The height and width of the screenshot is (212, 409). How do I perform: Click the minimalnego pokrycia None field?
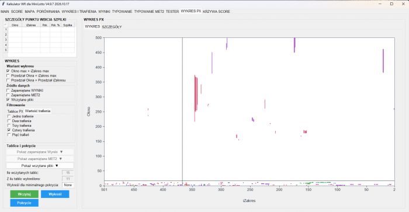[x=68, y=185]
